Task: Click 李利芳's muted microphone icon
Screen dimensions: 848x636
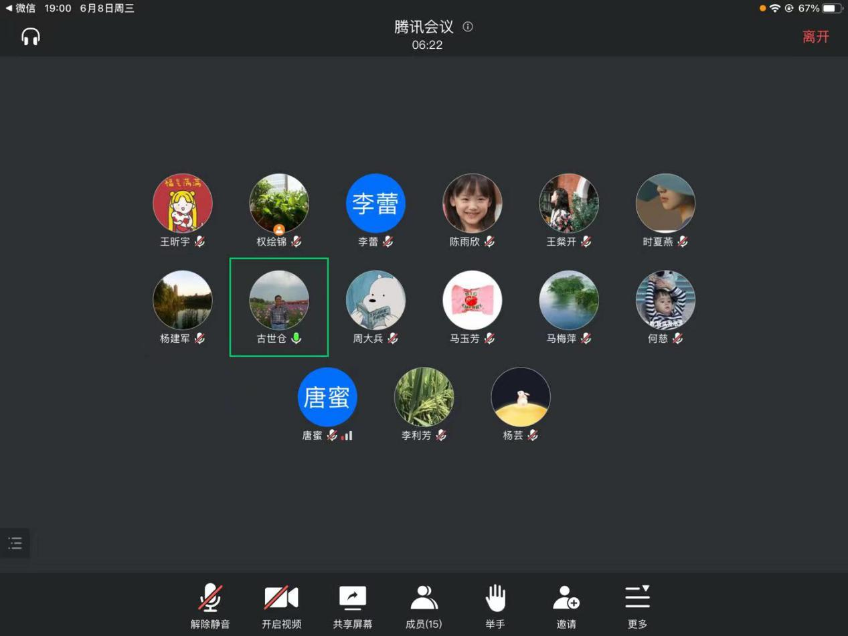Action: point(440,435)
